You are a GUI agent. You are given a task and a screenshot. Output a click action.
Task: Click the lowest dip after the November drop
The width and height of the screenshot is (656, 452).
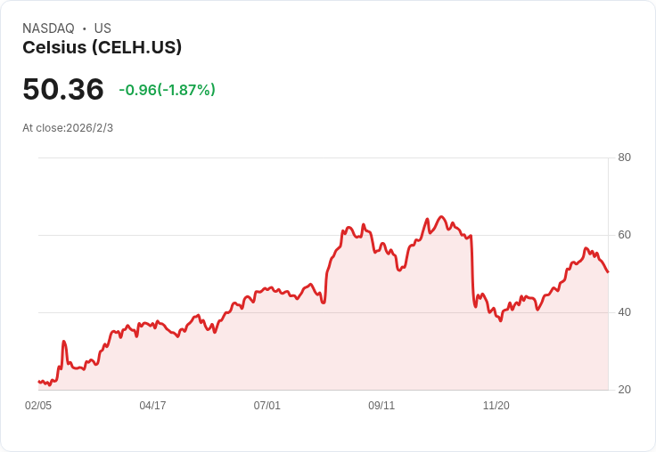(501, 320)
